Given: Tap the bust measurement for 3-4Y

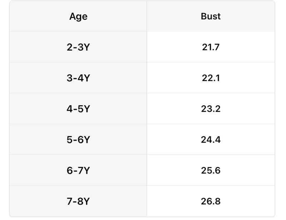Looking at the screenshot, I should 211,78.
